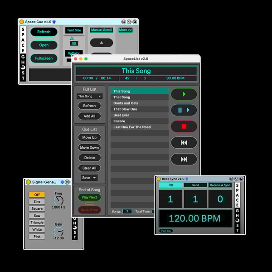Click the hand icon in Space Cue title bar
Screen dimensions: 272x272
54,22
